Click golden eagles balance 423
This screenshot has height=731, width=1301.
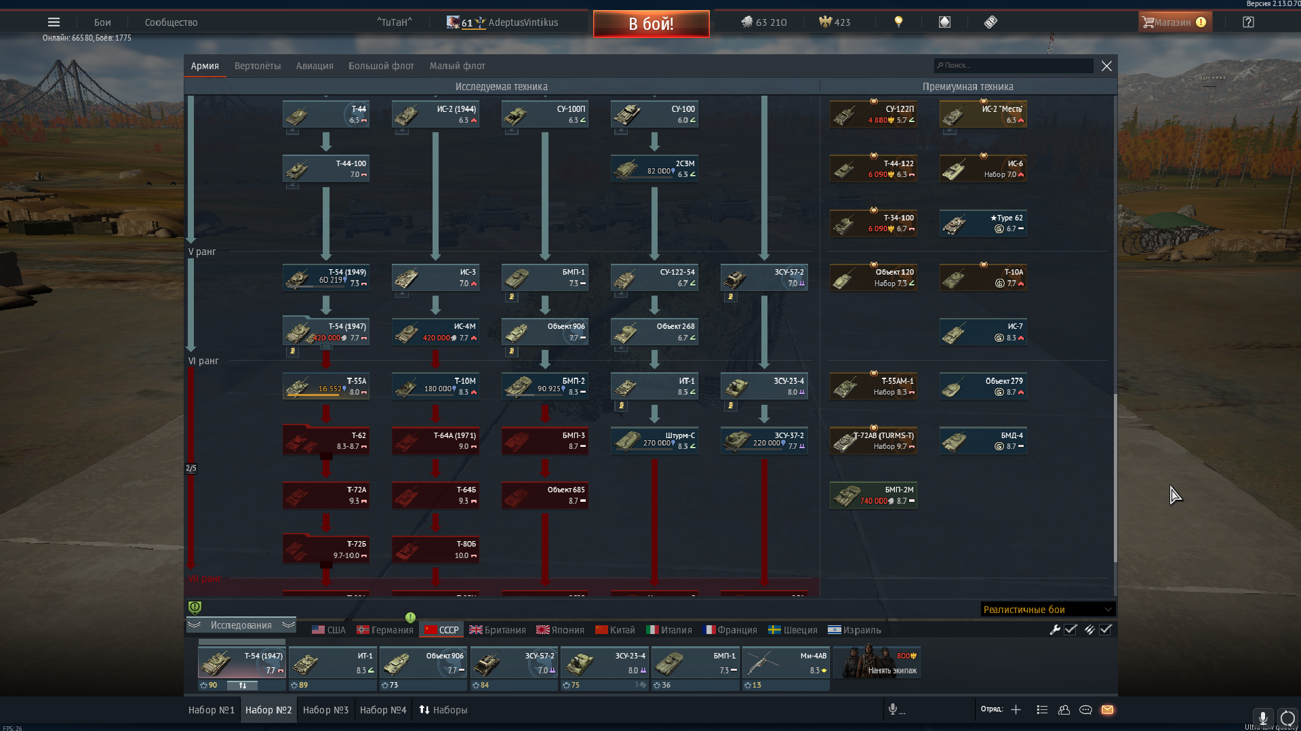(x=835, y=22)
